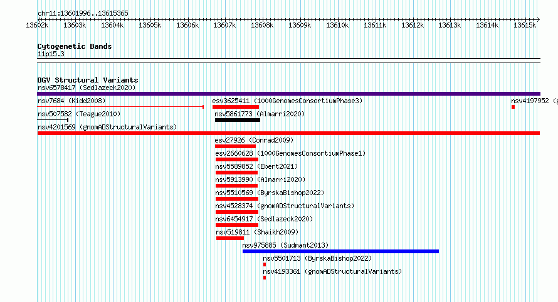Open nsv519811 (Shaikh2009) variant label
Screen dimensions: 558x302
[257, 232]
